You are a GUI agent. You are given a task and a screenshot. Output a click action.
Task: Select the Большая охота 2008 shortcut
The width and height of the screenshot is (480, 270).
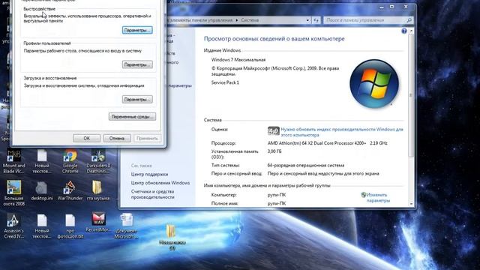pyautogui.click(x=13, y=193)
